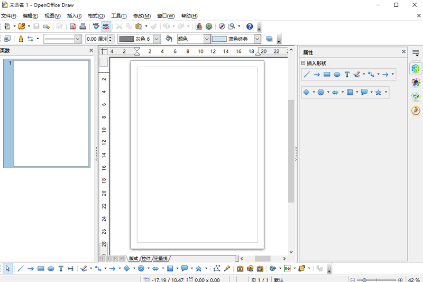Toggle AutoSpellcheck in the standard toolbar
The height and width of the screenshot is (282, 423).
pos(106,26)
